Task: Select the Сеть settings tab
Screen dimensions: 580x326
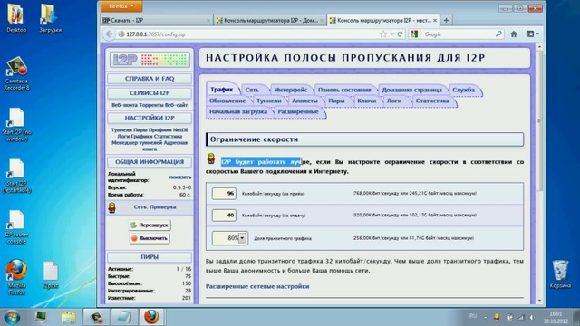Action: 252,90
